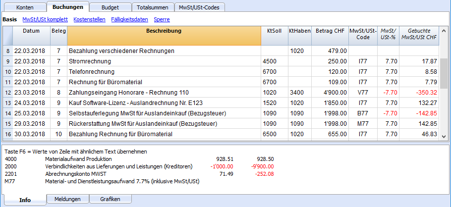
Task: Open the Totalsummen tab
Action: click(x=153, y=7)
